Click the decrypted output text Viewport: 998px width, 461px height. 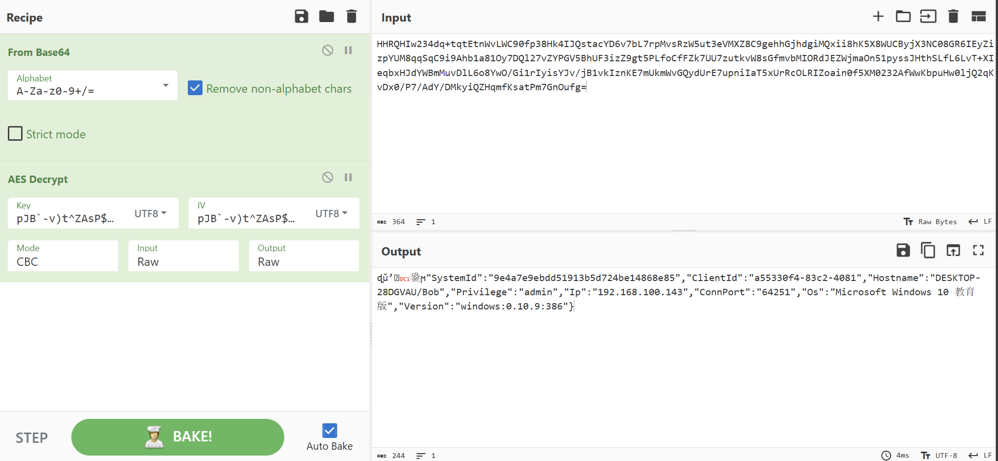[679, 292]
